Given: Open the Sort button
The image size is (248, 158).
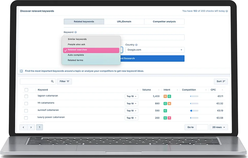Looking at the screenshot, I should click(221, 81).
